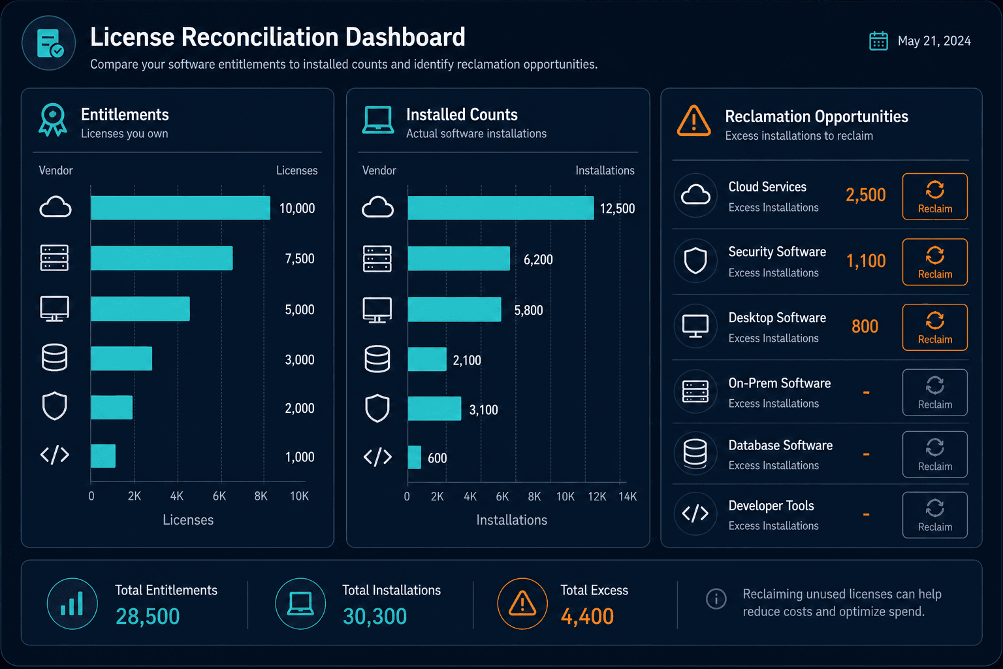Click the disabled Reclaim button for On-Prem Software

[x=935, y=393]
